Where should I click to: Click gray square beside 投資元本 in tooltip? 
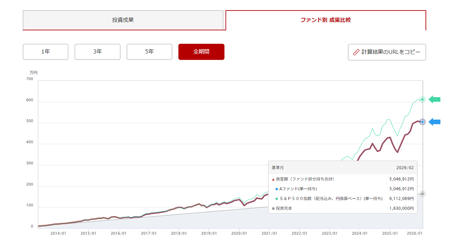(x=273, y=209)
